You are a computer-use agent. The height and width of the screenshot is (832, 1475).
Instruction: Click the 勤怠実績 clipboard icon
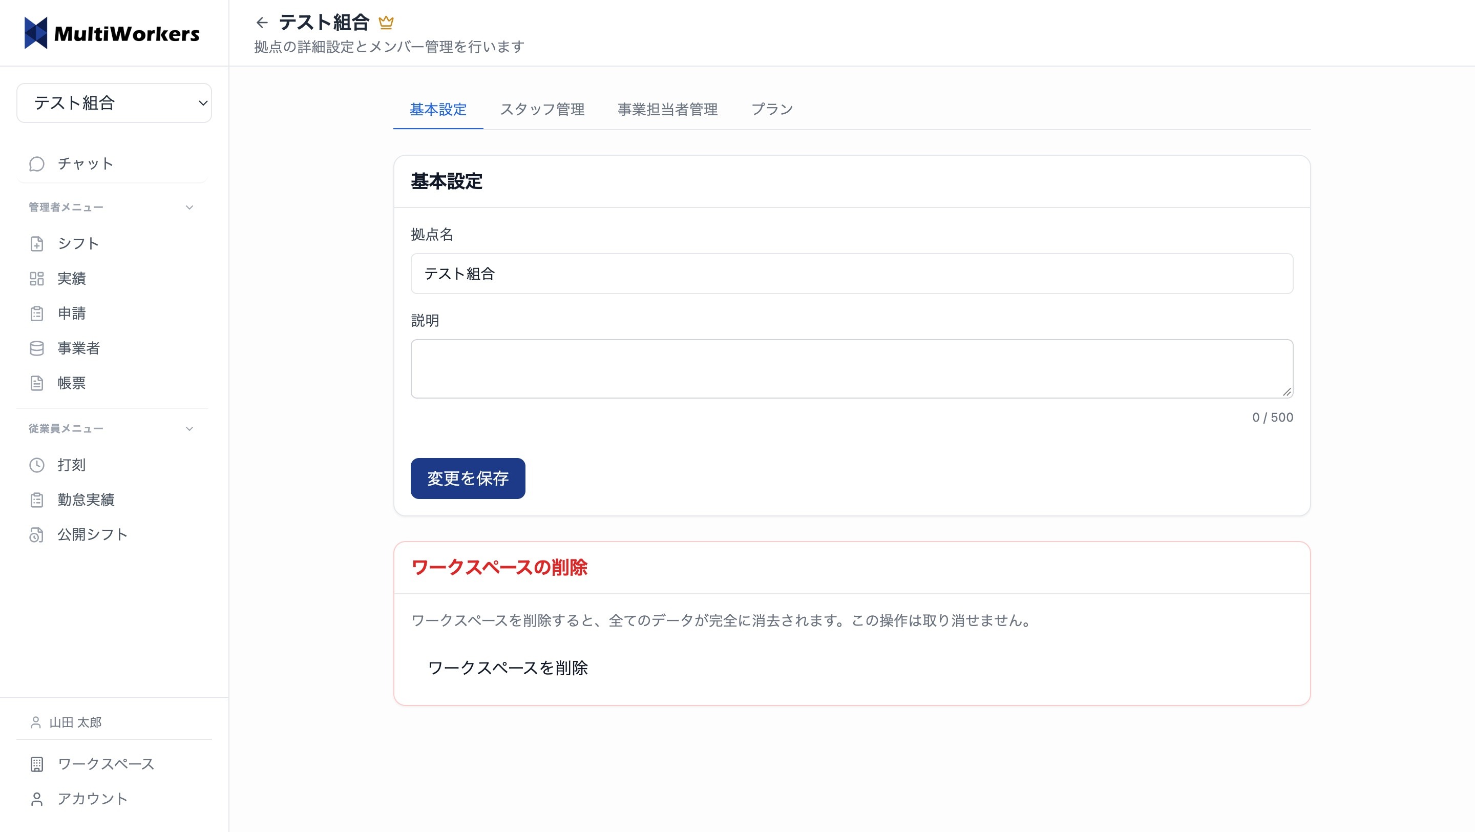point(37,500)
